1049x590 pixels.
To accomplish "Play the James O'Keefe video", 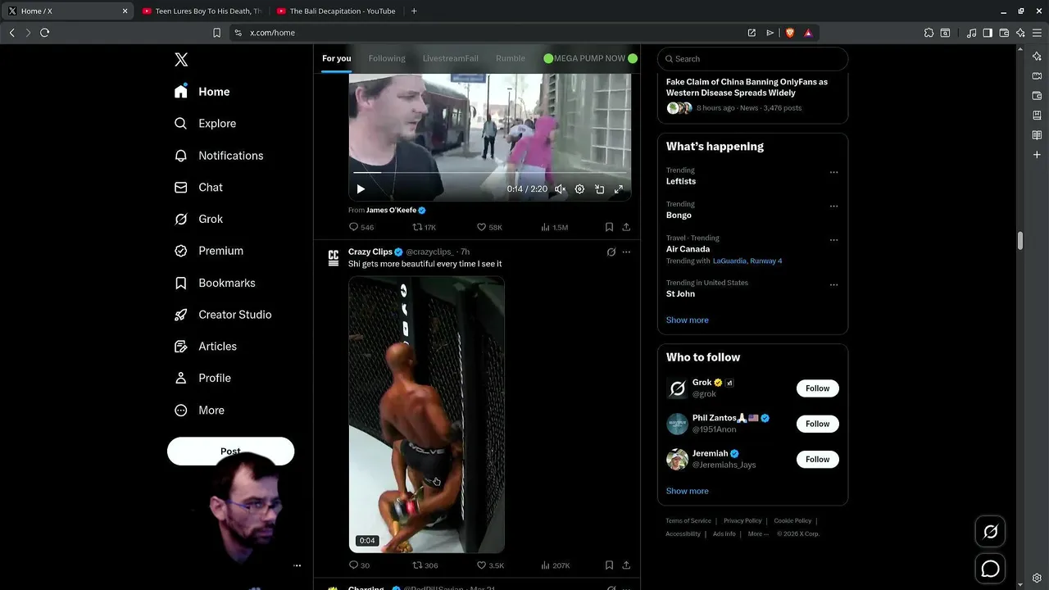I will click(361, 189).
